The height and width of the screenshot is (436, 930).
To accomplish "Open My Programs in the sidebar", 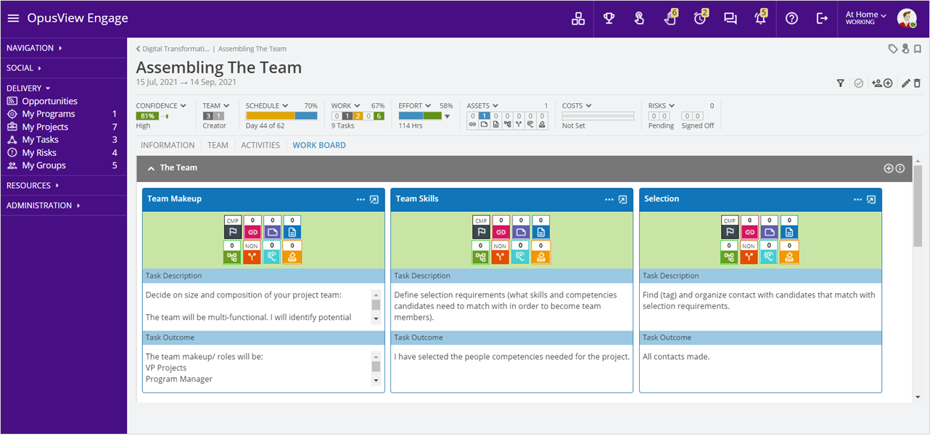I will (48, 114).
